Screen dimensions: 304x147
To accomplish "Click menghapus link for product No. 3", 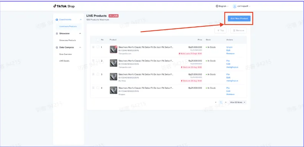I will [x=232, y=81].
